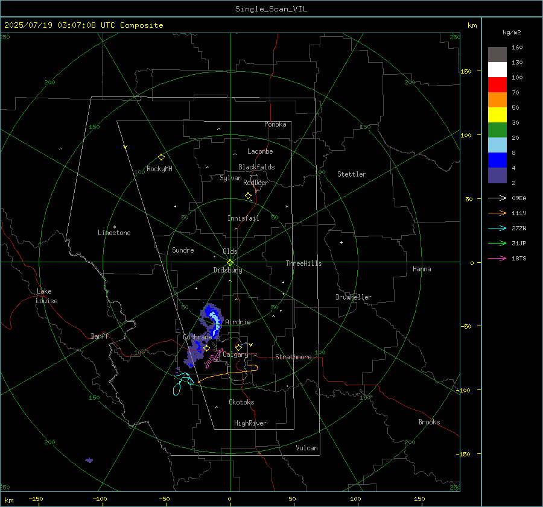Click the Brooks town label
543x507 pixels.
429,422
